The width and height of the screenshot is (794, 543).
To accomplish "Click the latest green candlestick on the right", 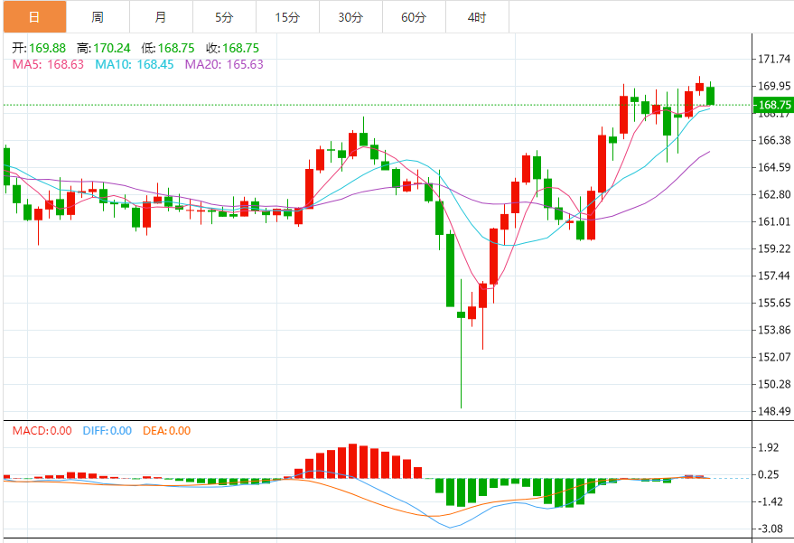I will click(x=711, y=96).
